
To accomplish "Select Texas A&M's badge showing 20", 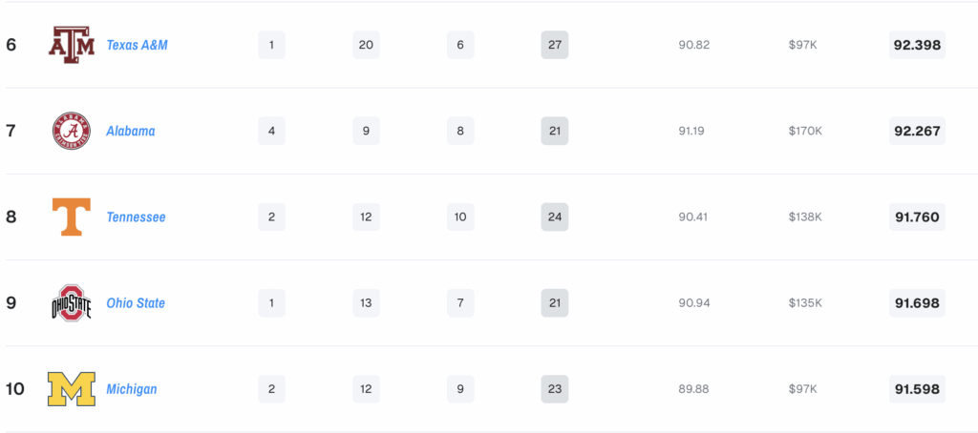I will [x=366, y=45].
